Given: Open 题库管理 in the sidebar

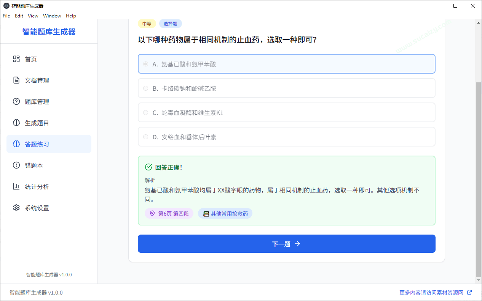Looking at the screenshot, I should point(49,101).
